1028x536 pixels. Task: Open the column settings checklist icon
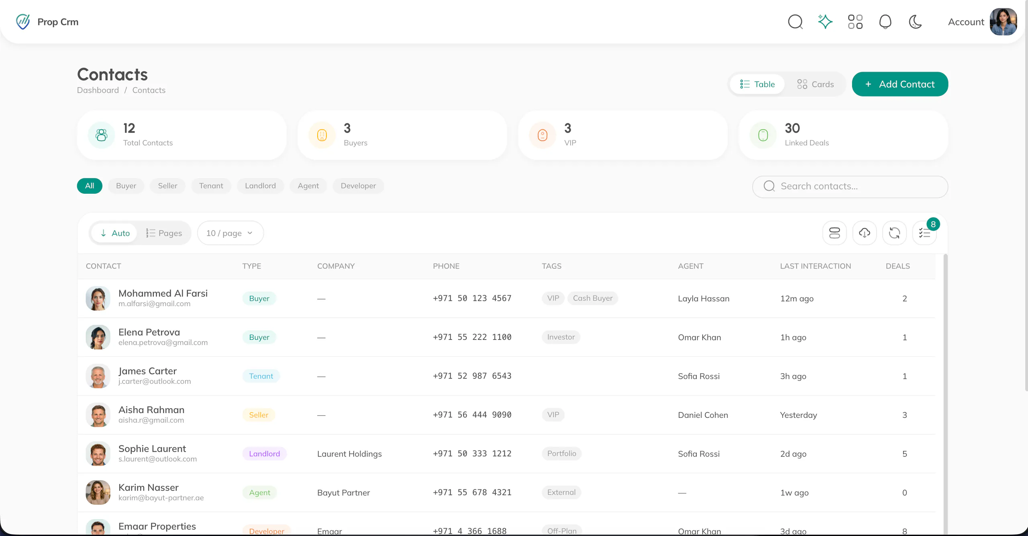(x=924, y=233)
